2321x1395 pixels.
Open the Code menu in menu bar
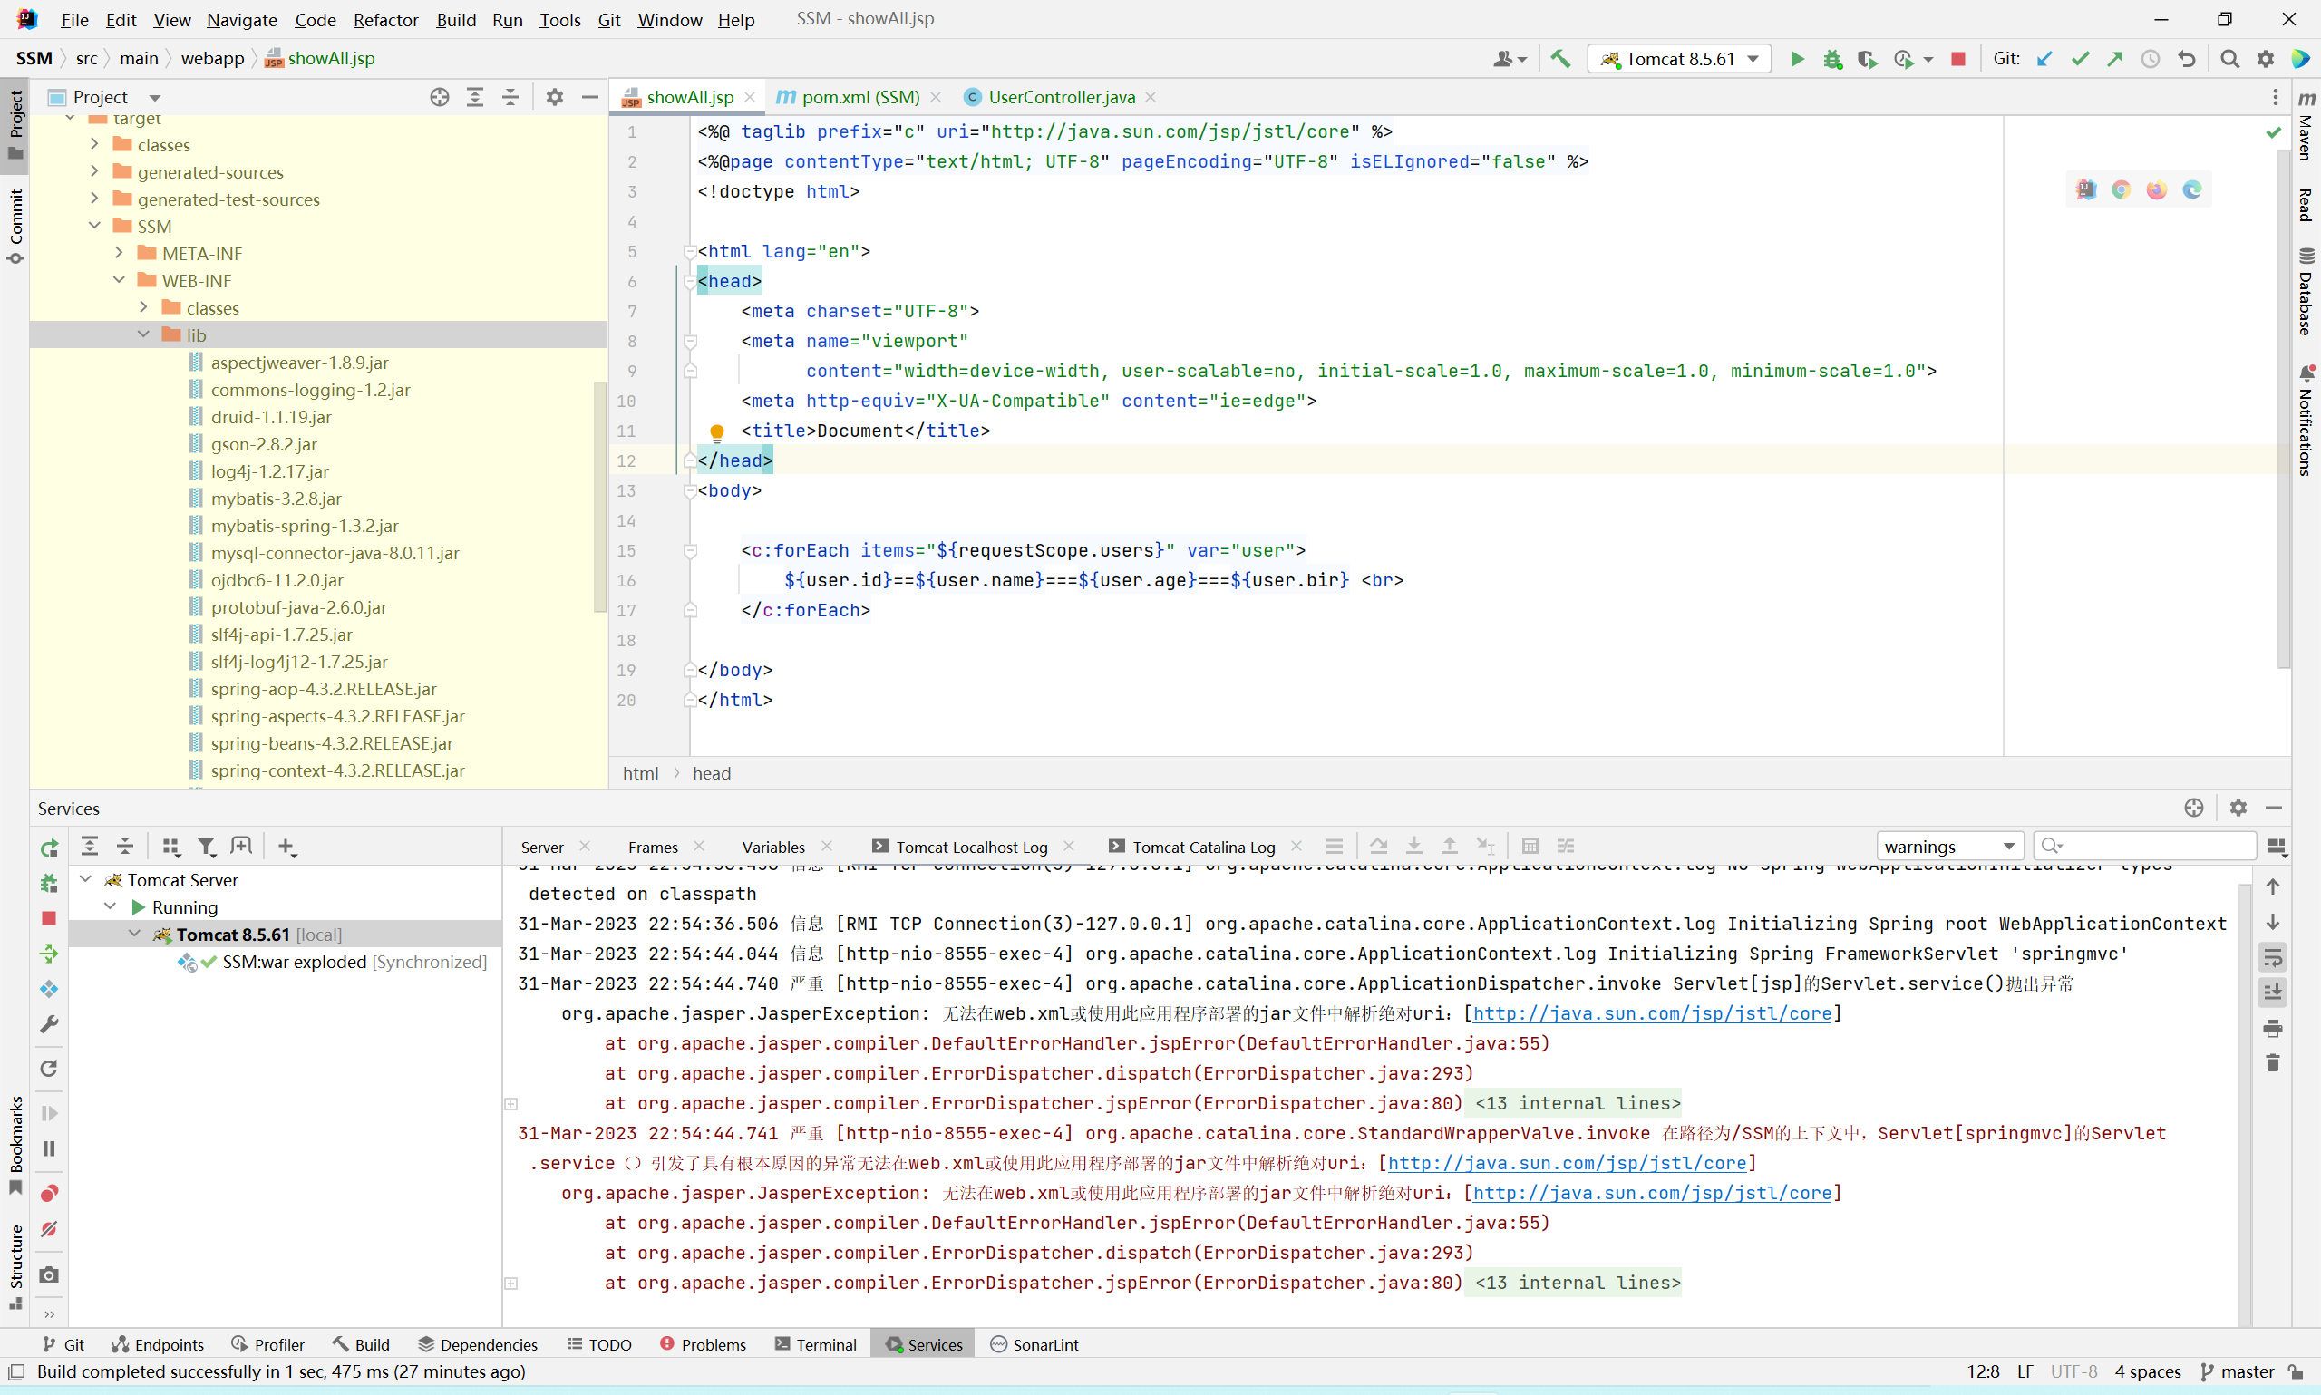coord(314,18)
